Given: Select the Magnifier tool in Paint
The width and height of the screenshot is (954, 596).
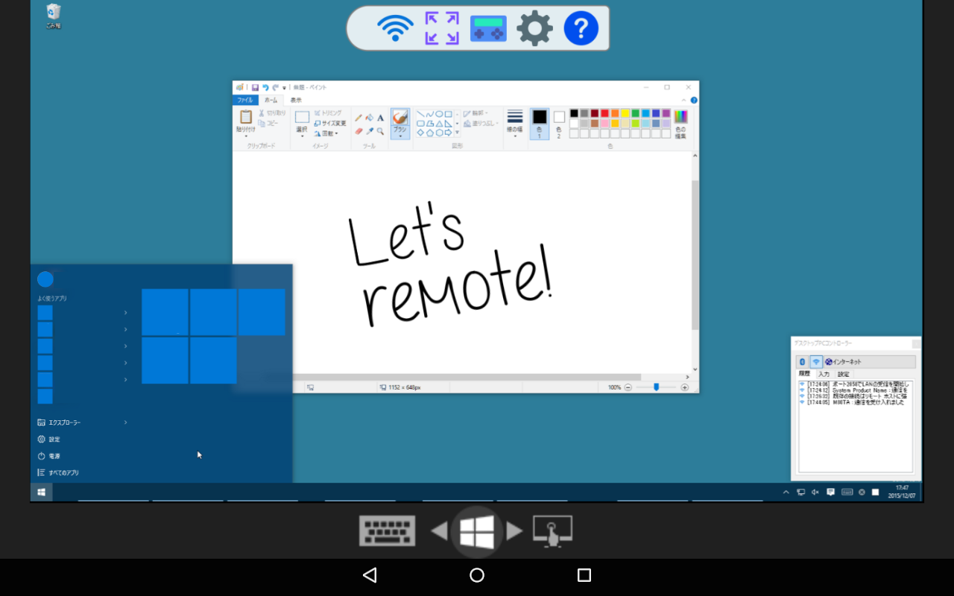Looking at the screenshot, I should [x=380, y=131].
